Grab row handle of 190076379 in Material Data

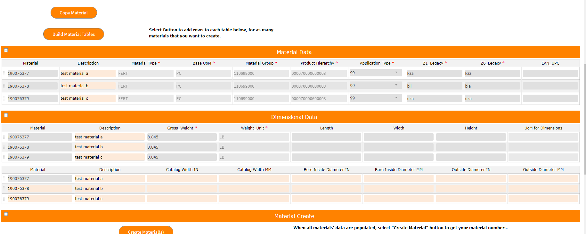(4, 98)
